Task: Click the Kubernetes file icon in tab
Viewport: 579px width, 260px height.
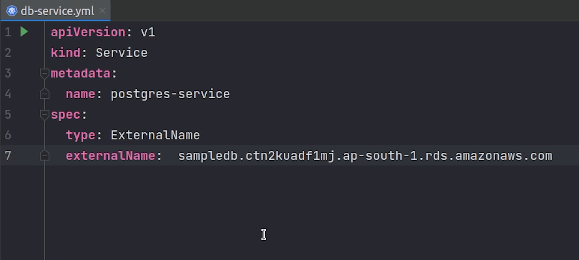Action: point(12,11)
